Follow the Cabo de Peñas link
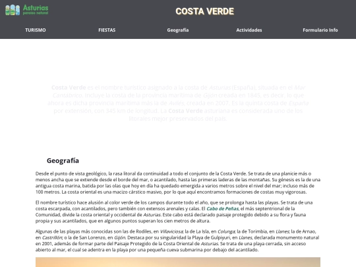Viewport: 356px width, 267px height. point(222,208)
